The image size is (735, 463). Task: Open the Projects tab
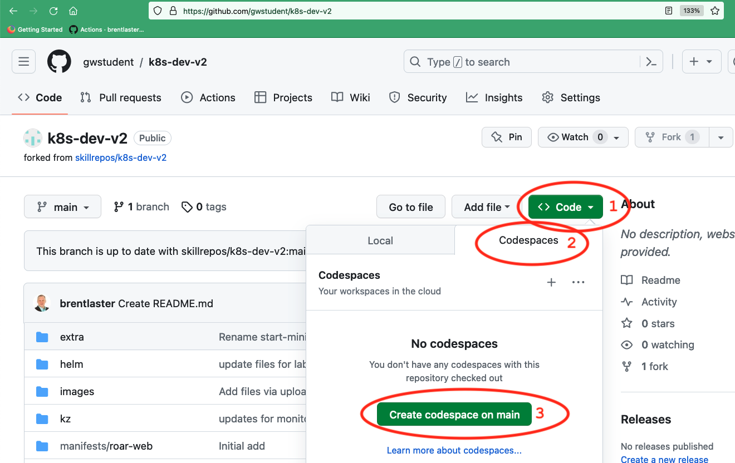[x=283, y=97]
